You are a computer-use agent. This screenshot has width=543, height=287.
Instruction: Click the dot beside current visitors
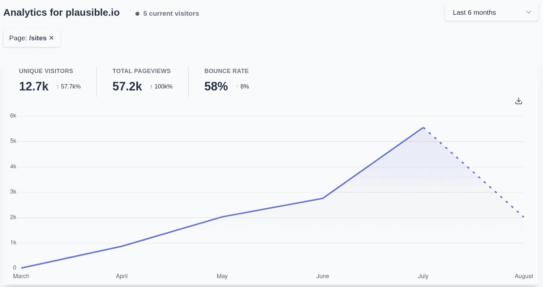137,14
